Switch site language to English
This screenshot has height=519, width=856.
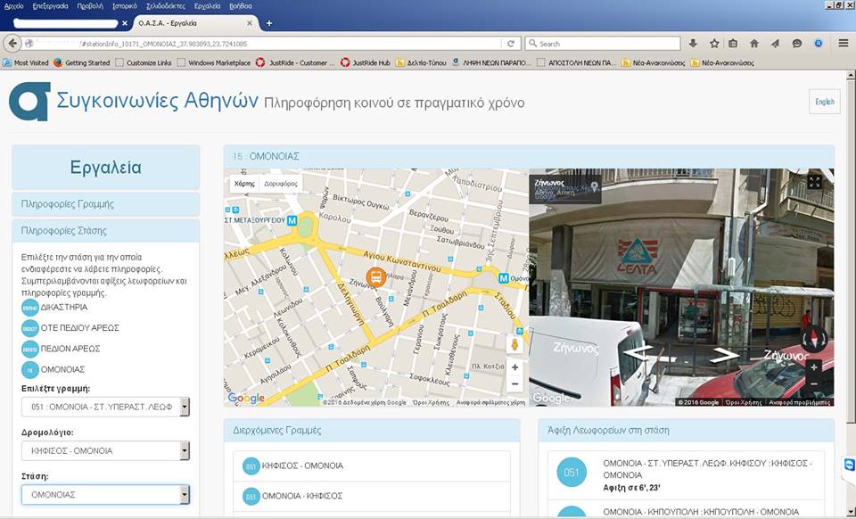[824, 102]
